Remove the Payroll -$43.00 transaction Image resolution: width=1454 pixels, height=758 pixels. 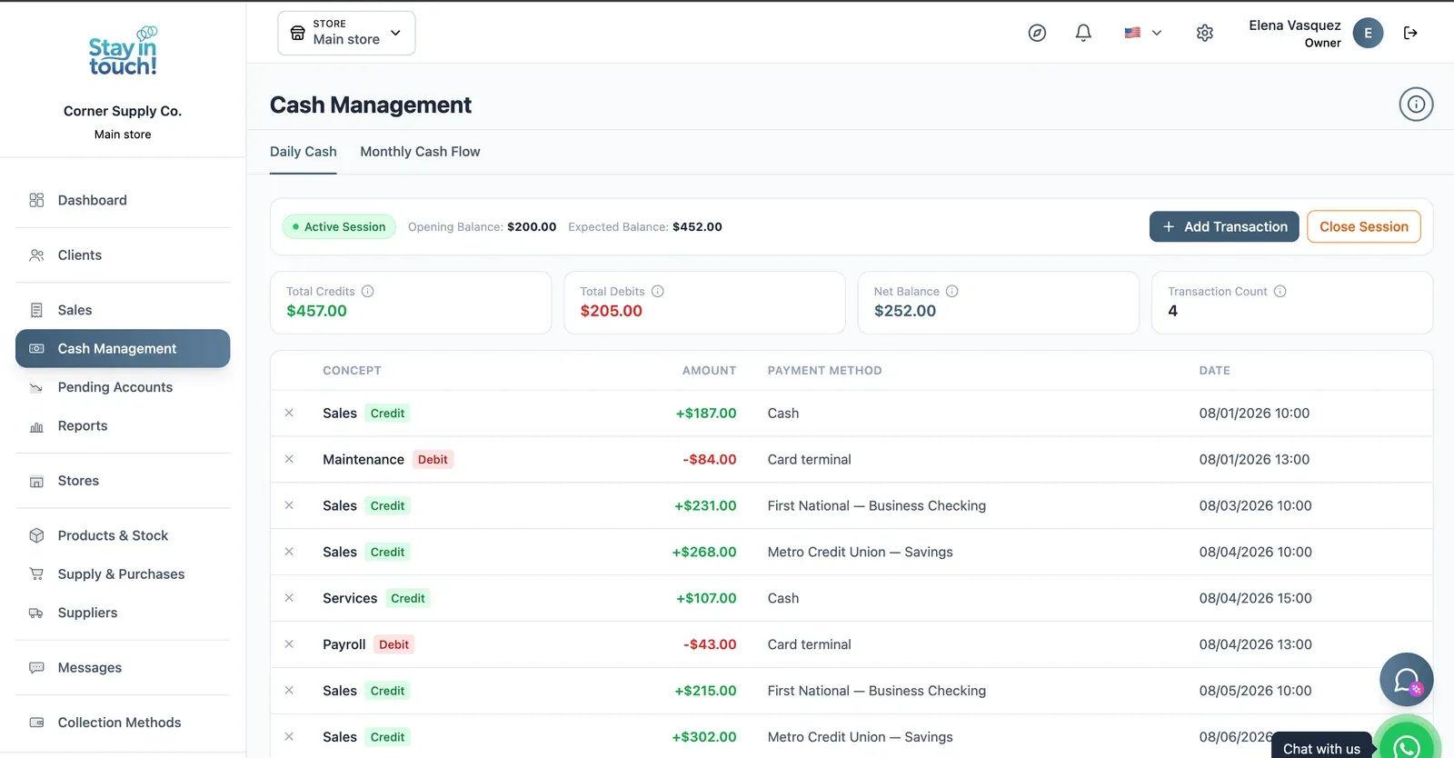point(289,644)
